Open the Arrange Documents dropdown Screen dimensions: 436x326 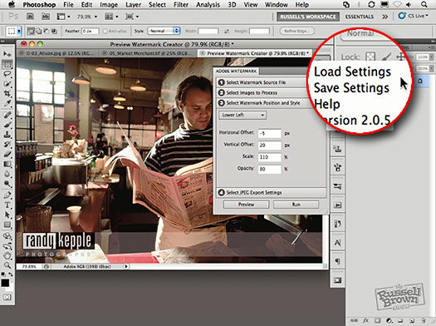pos(111,17)
